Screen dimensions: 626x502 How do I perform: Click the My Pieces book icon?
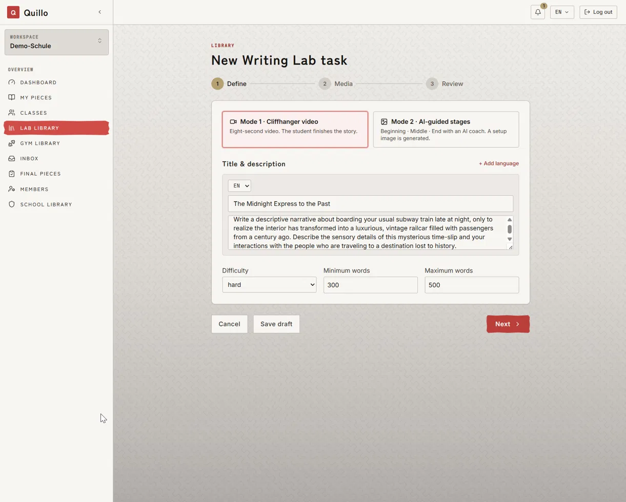[12, 97]
